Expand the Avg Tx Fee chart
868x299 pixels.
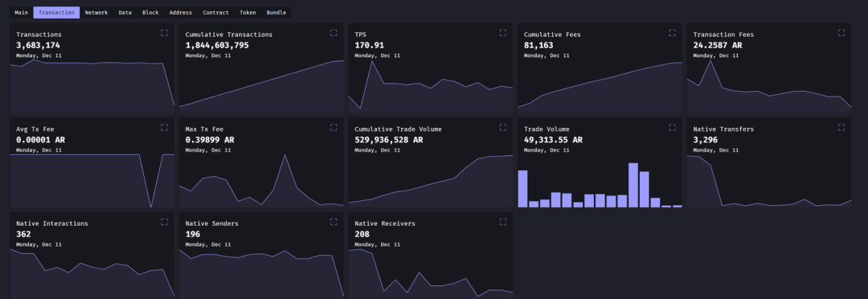165,127
